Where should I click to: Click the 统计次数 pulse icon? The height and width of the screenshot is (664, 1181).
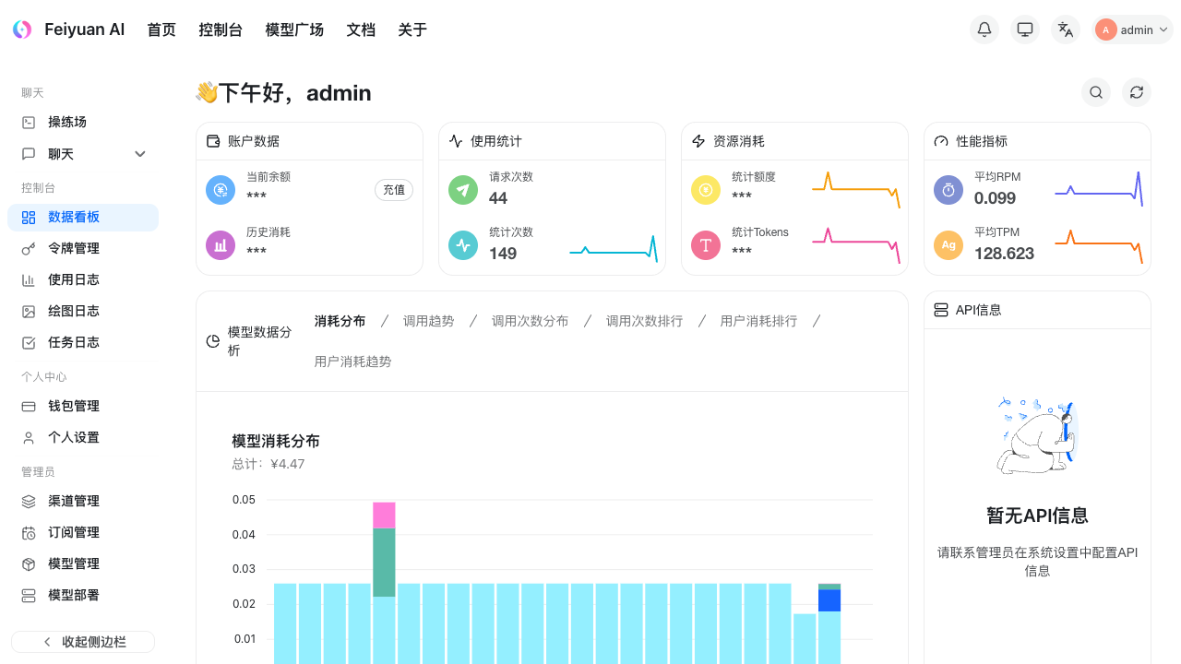click(463, 245)
